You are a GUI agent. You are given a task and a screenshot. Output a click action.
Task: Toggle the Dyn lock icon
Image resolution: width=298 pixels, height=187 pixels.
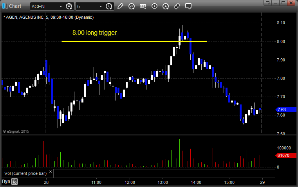tap(14, 182)
